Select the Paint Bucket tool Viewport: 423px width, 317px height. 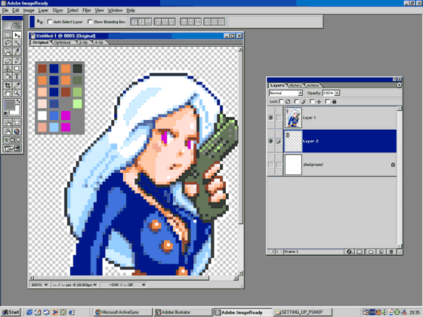click(8, 76)
